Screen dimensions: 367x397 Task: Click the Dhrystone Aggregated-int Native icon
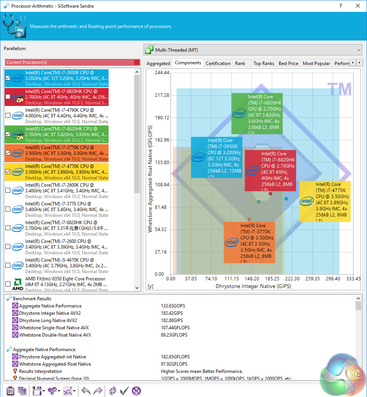point(15,357)
